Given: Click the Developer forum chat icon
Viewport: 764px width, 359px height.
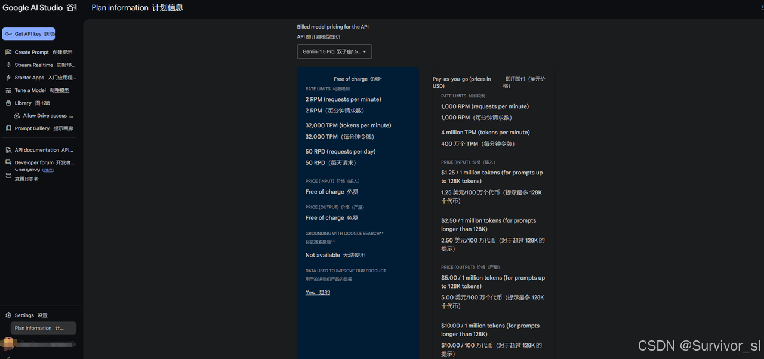Looking at the screenshot, I should click(8, 162).
